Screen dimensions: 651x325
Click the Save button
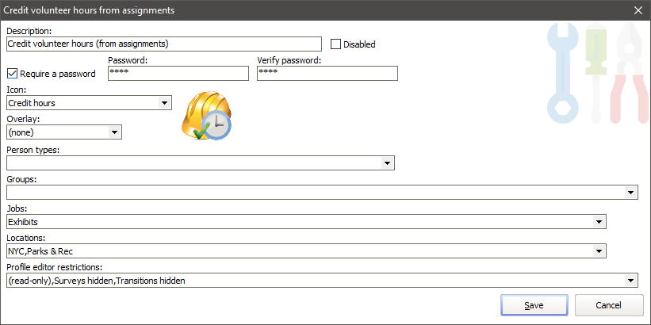[x=534, y=305]
